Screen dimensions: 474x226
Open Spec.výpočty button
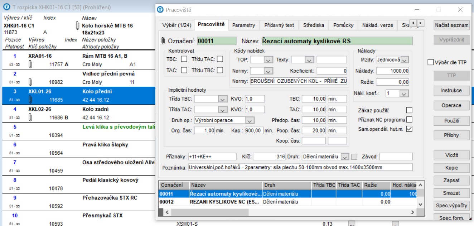pos(451,206)
